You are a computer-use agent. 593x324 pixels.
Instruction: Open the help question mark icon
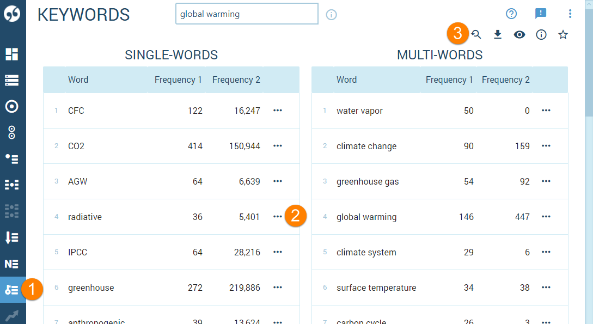pyautogui.click(x=511, y=14)
